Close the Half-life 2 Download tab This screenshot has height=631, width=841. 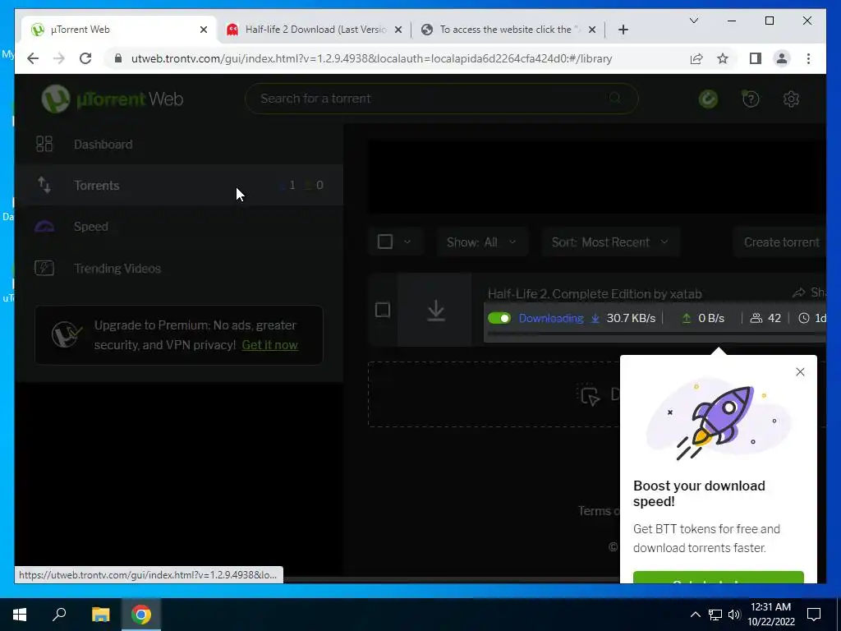point(398,30)
